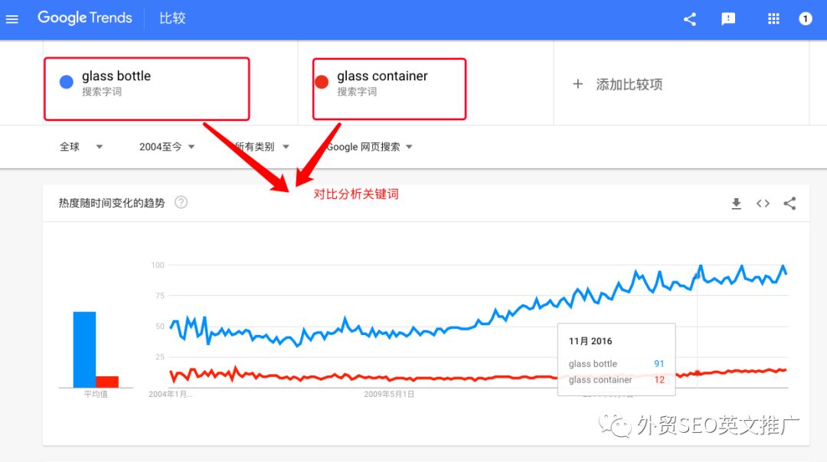The image size is (827, 462).
Task: Click 添加比较项 to add a comparison
Action: [x=618, y=84]
